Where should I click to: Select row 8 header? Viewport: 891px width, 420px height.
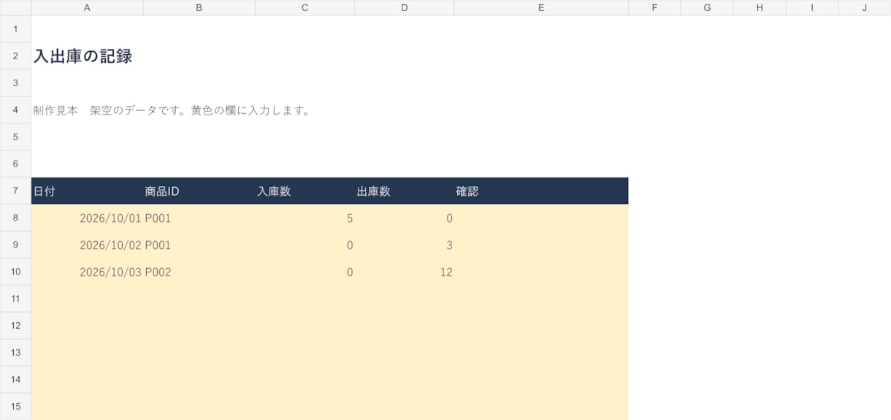[x=15, y=218]
